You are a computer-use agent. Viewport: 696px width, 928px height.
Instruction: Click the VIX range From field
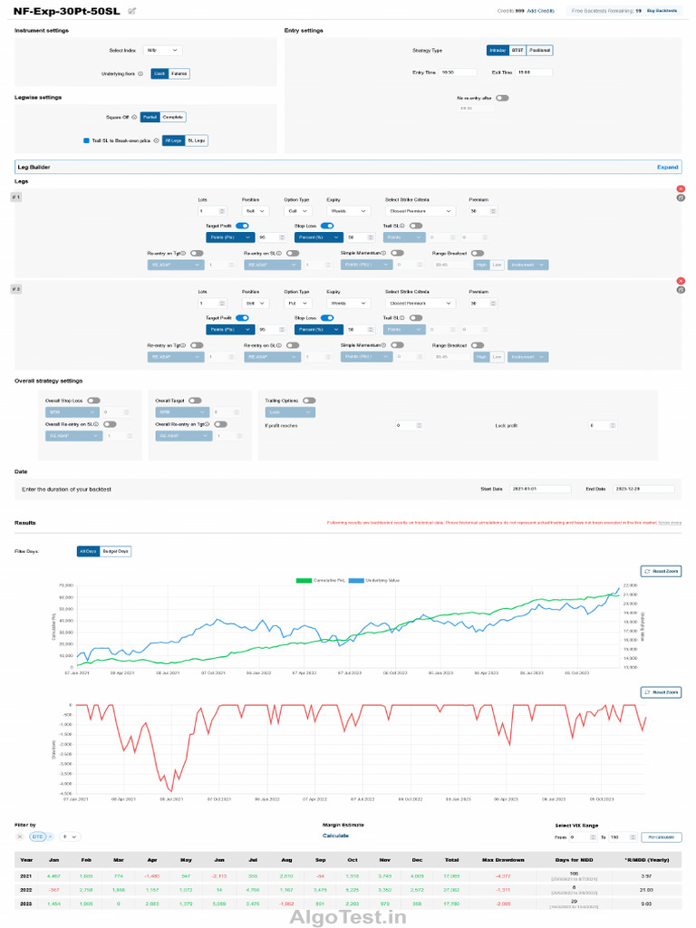coord(583,837)
